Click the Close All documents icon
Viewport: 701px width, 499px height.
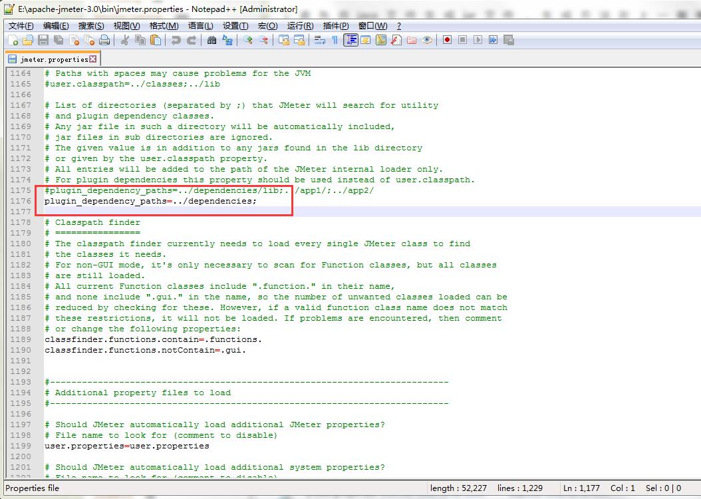click(89, 40)
